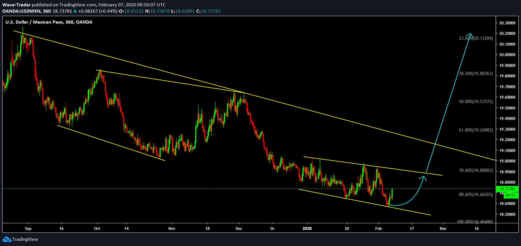Click the 50.00%(19.53572) Fibonacci label

coord(476,101)
